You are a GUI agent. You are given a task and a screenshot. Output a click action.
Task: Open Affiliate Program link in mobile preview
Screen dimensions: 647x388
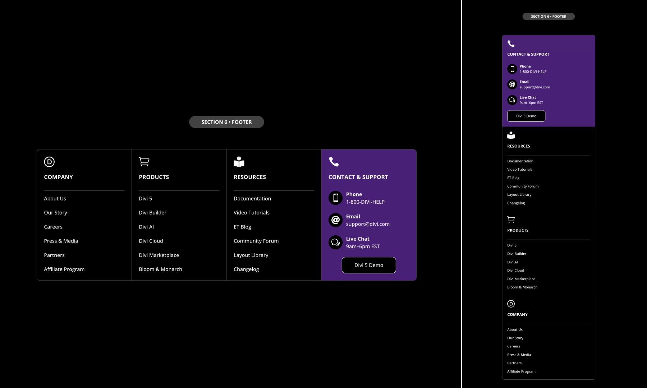point(522,371)
